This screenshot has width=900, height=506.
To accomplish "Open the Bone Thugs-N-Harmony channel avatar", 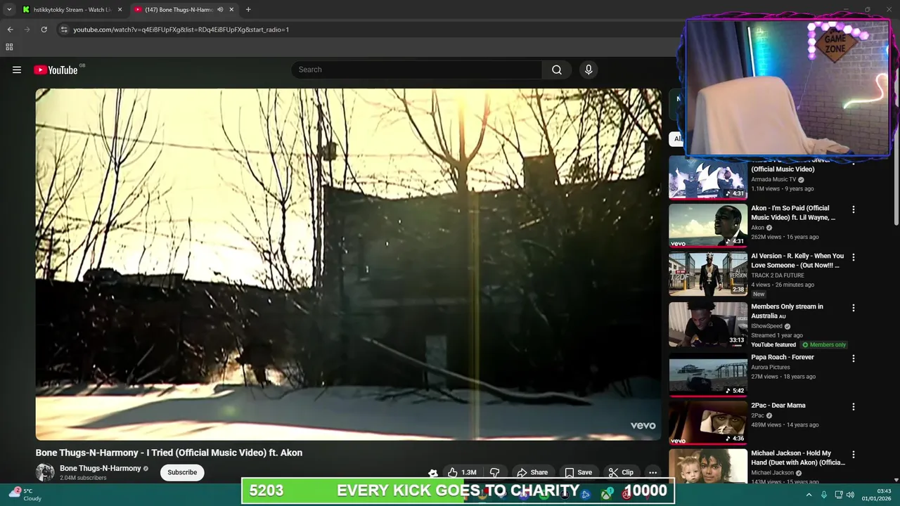I will (x=45, y=472).
